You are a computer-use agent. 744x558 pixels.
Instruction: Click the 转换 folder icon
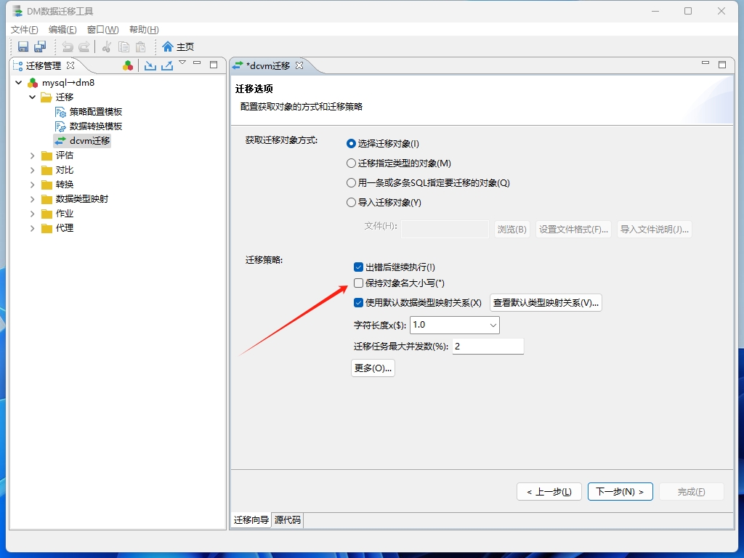(46, 185)
